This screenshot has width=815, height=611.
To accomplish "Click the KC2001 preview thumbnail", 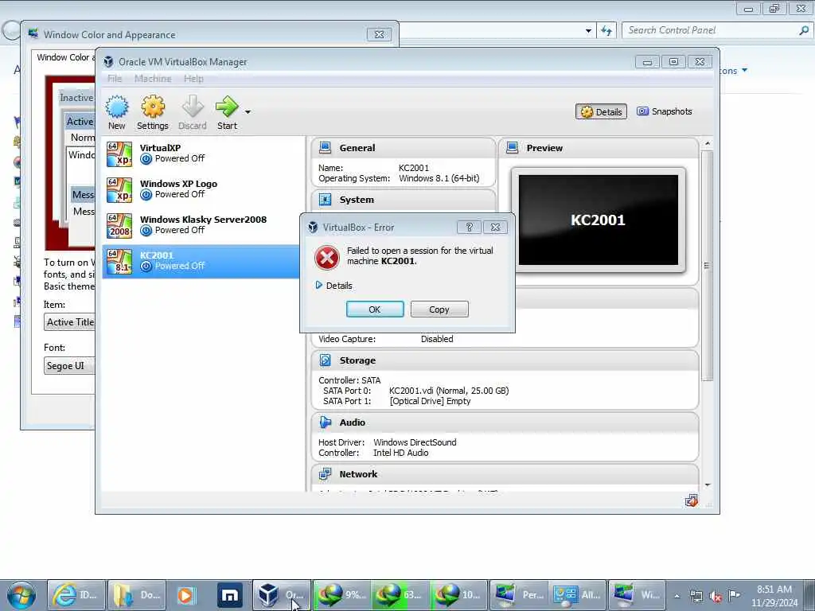I will click(x=599, y=220).
